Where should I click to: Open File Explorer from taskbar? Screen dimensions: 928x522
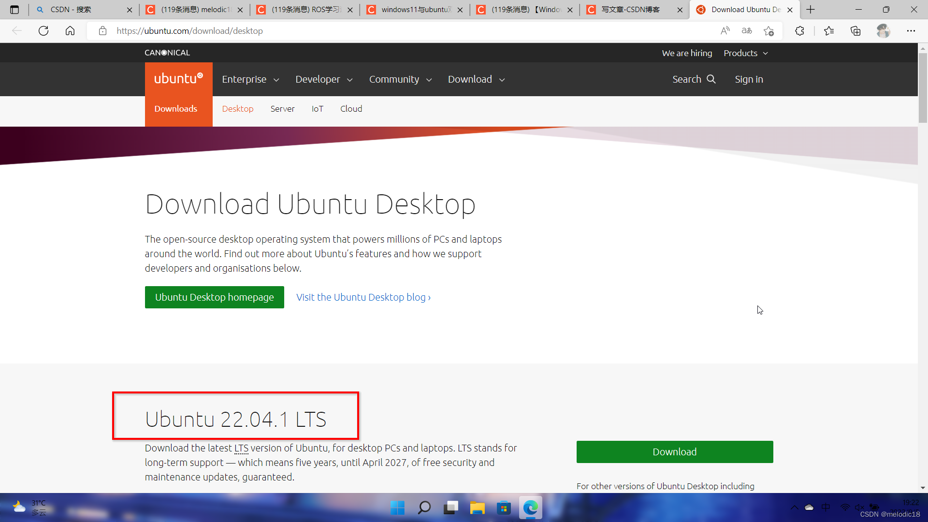(x=478, y=507)
